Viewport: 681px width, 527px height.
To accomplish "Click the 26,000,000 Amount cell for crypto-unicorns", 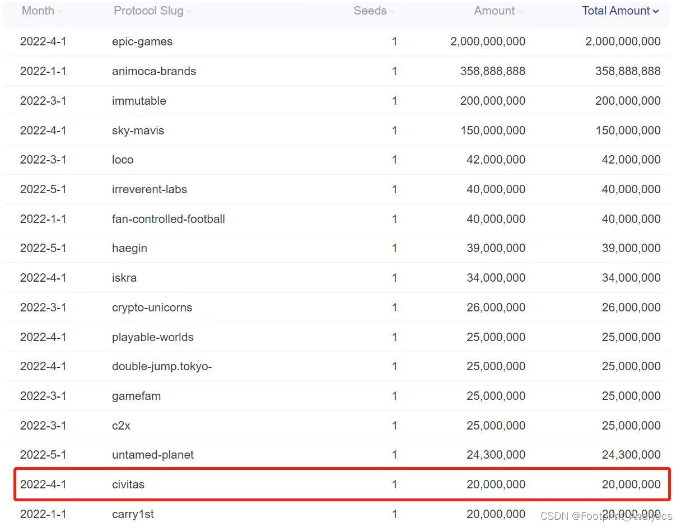I will click(x=496, y=307).
